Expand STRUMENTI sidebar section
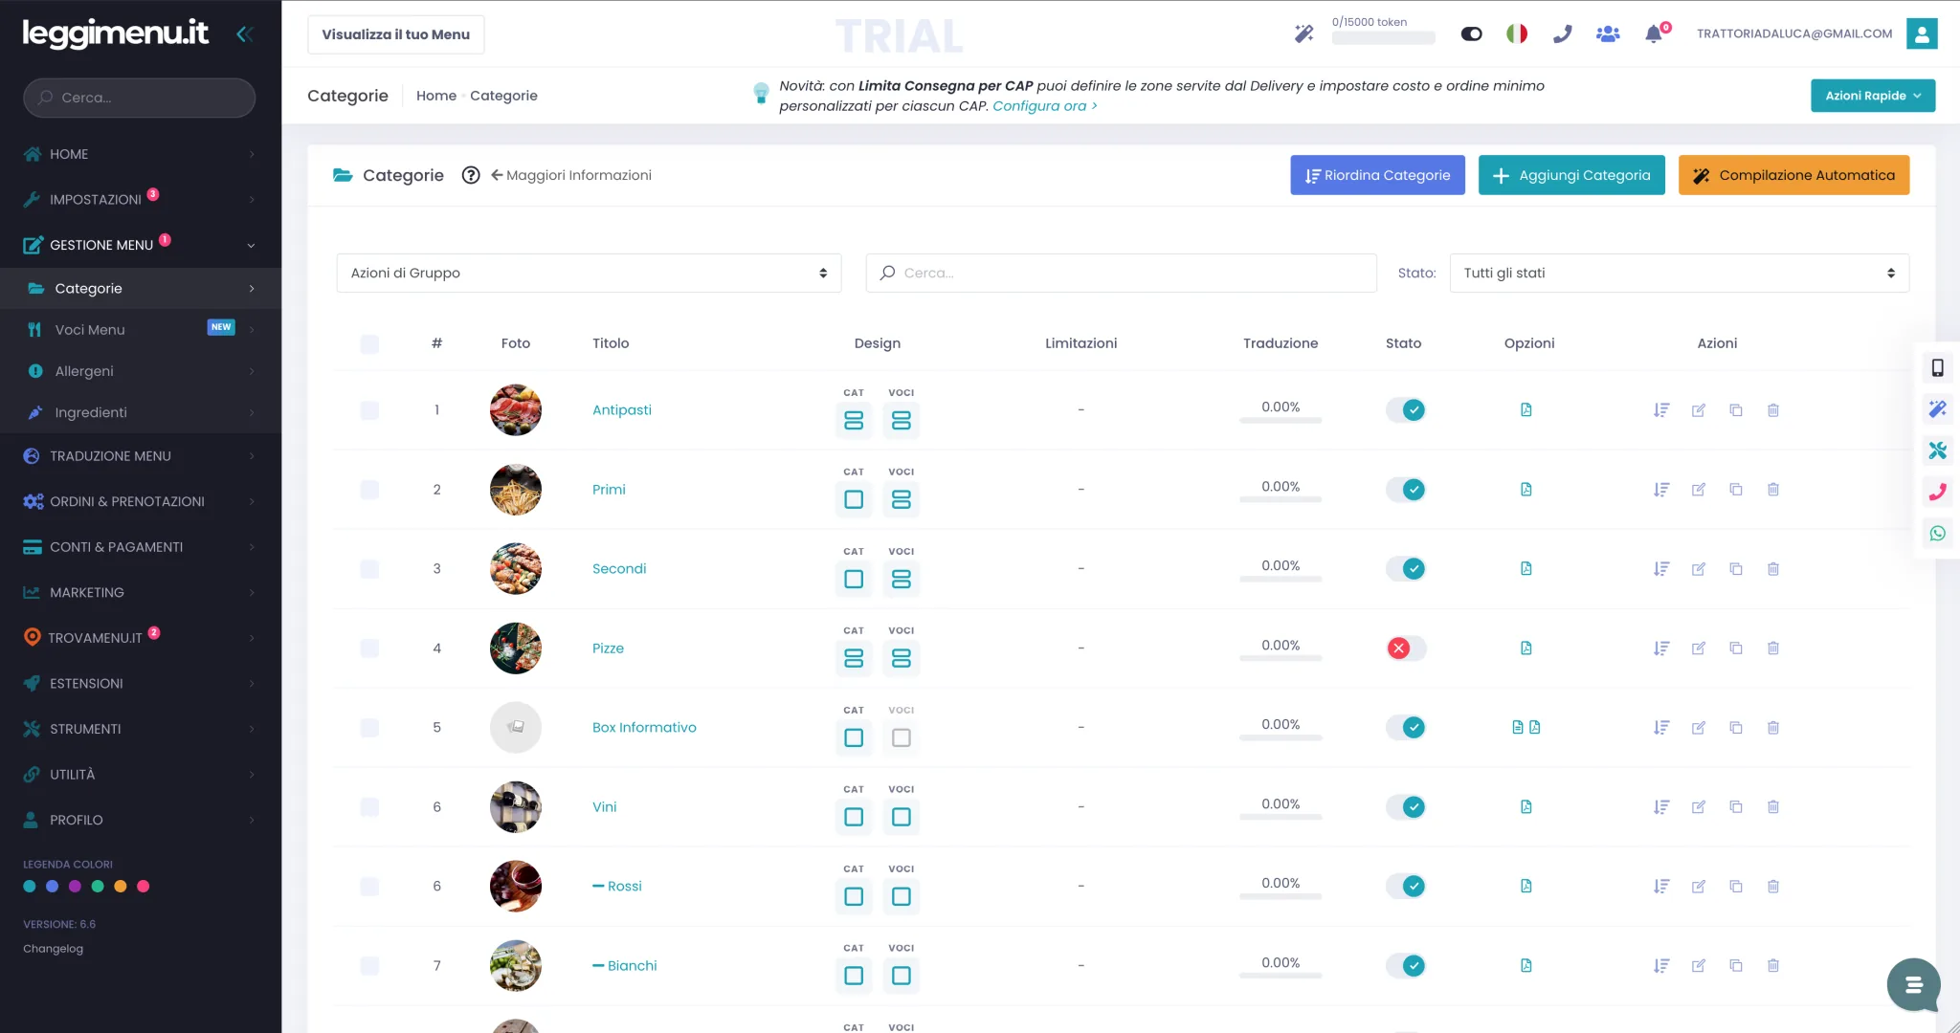The image size is (1960, 1033). [x=141, y=729]
